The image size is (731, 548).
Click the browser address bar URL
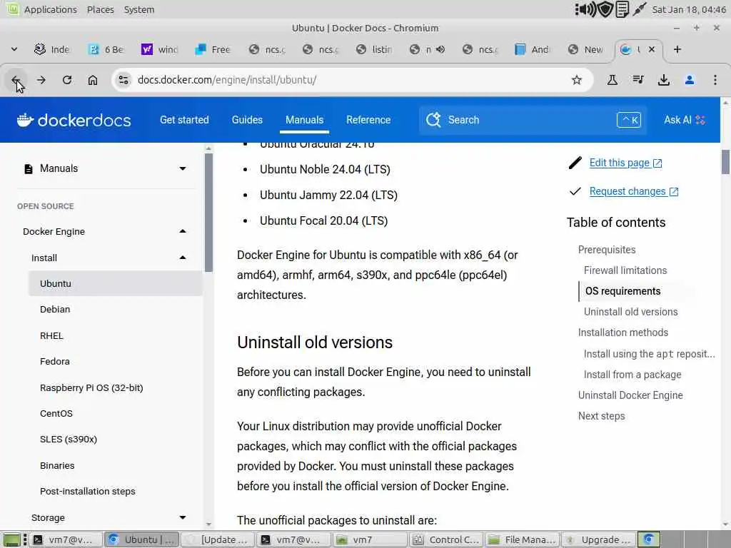tap(227, 80)
